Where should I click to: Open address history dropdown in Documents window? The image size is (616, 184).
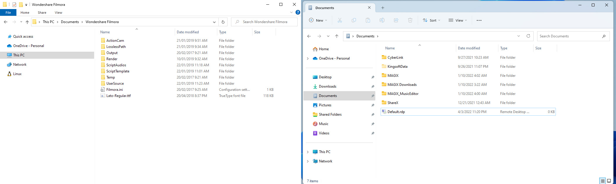pyautogui.click(x=519, y=36)
